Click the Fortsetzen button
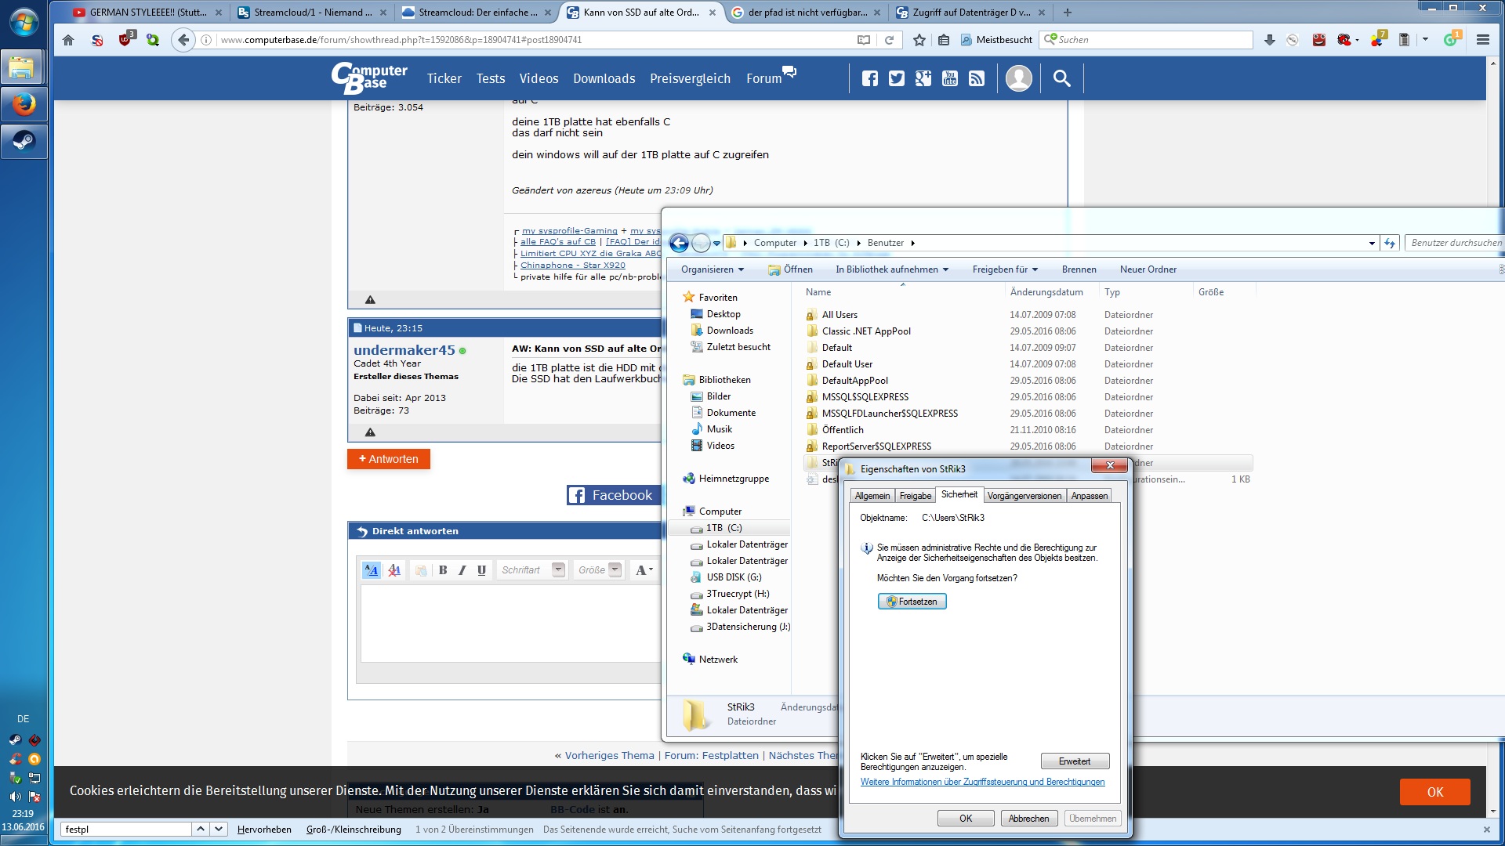1505x846 pixels. pos(912,602)
